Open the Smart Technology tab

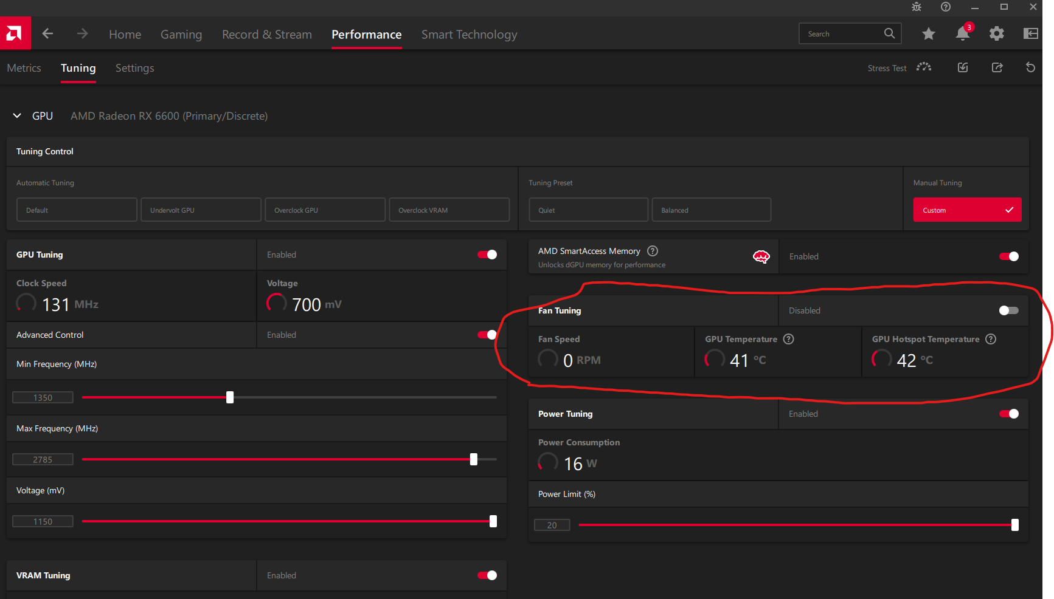click(470, 35)
